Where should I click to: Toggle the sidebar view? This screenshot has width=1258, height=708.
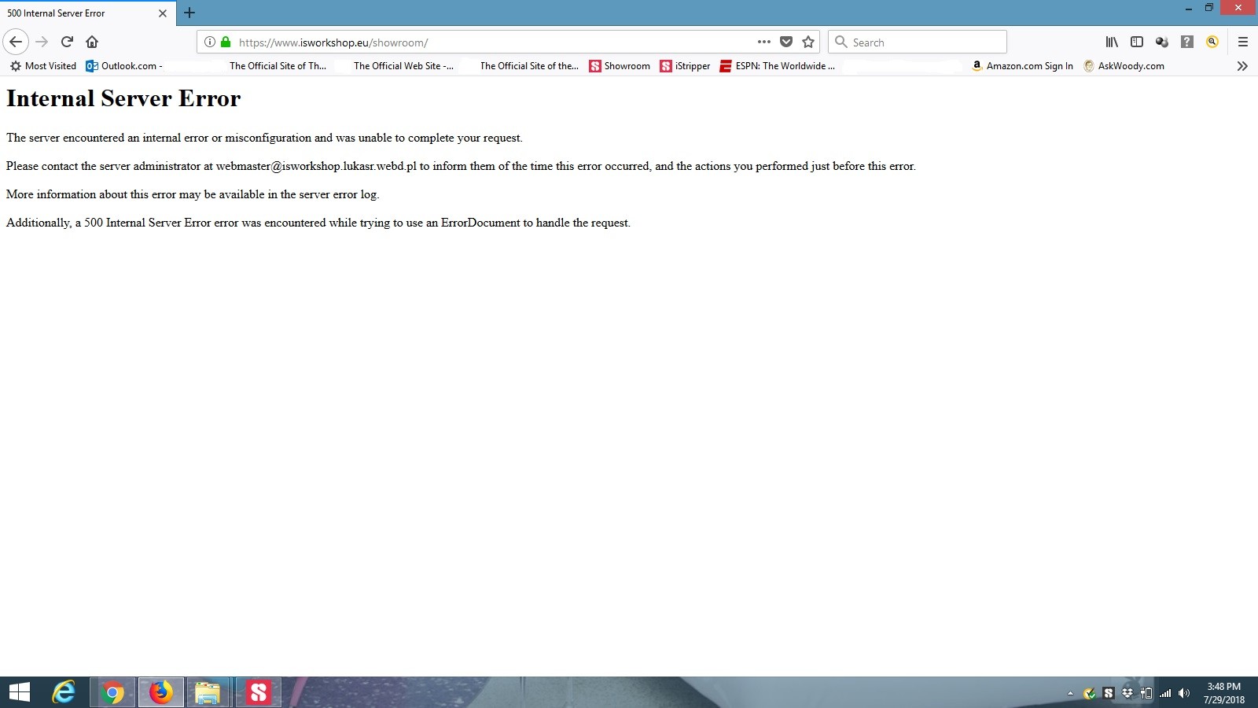1136,42
